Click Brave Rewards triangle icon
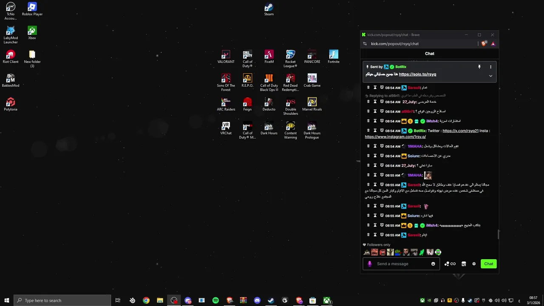544x306 pixels. (x=493, y=44)
